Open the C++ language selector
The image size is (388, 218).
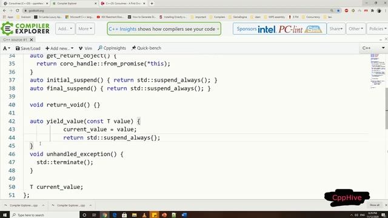coord(373,48)
